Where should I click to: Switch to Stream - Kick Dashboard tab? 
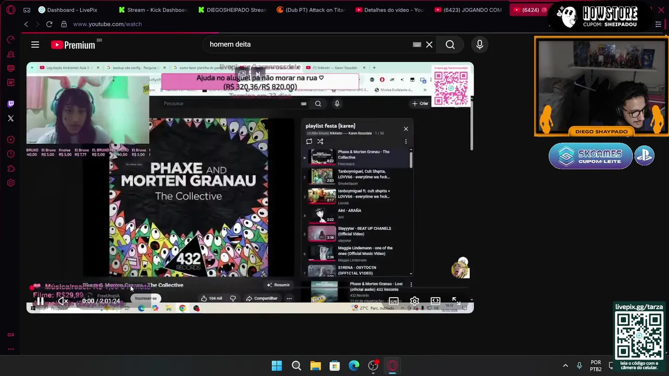[x=153, y=10]
